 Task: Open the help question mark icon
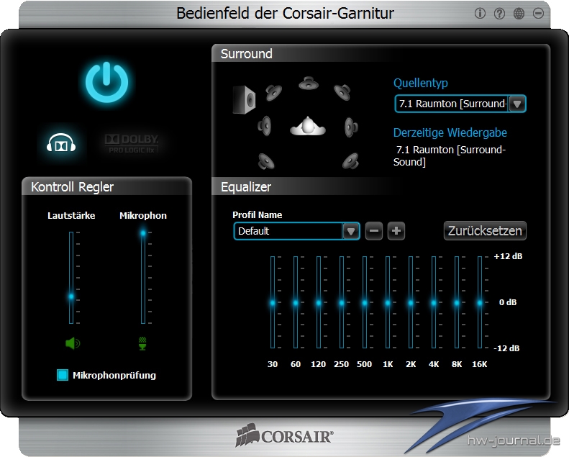(499, 14)
